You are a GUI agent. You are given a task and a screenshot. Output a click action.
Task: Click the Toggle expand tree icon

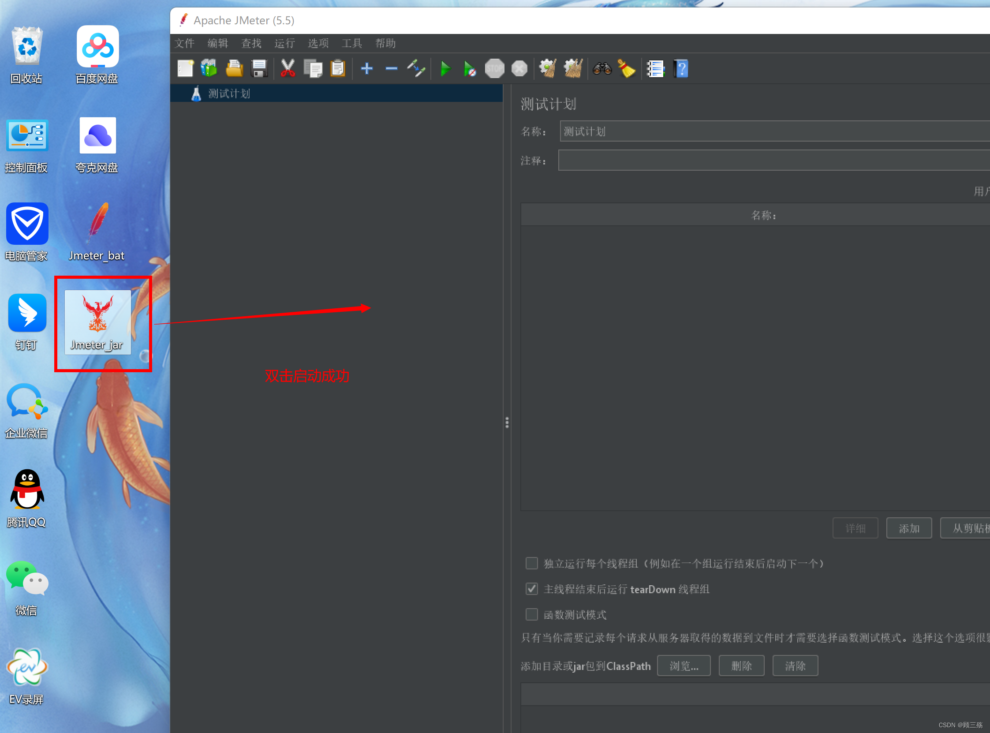[416, 69]
